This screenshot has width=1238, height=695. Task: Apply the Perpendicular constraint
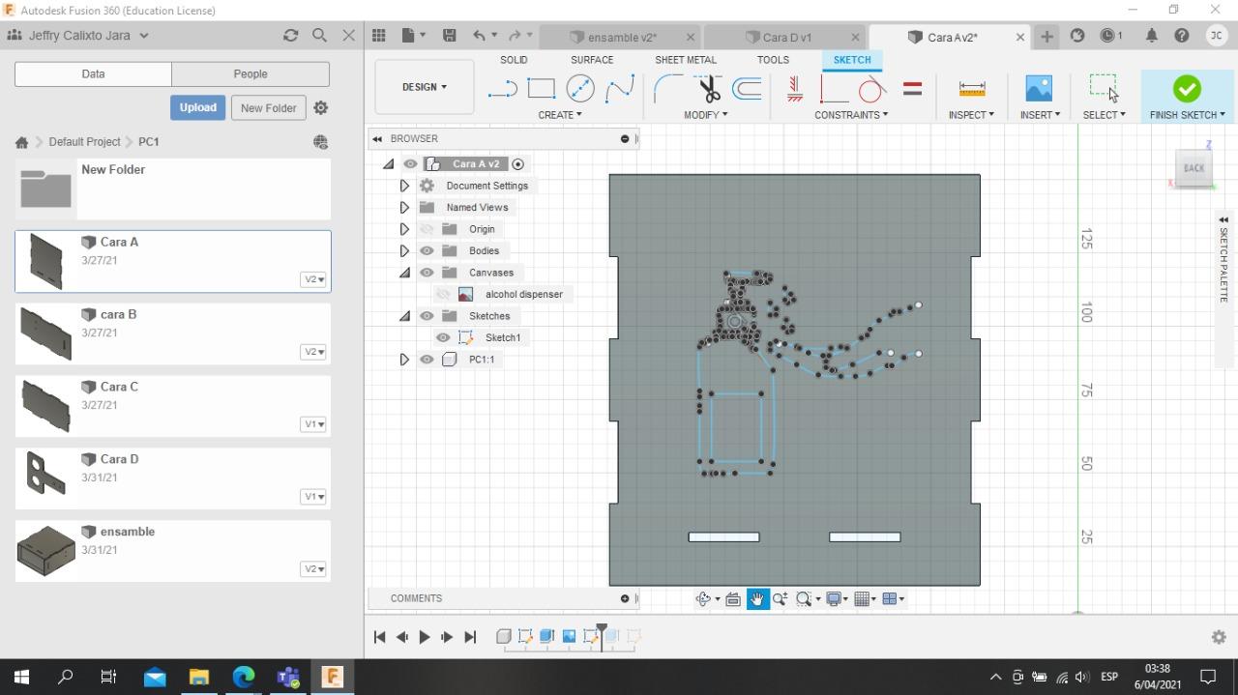(x=833, y=89)
